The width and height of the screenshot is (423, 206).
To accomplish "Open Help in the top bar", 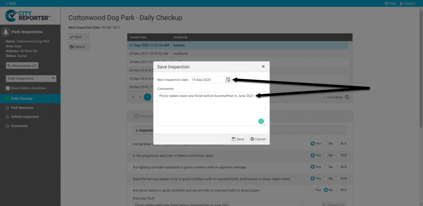I will [x=390, y=3].
